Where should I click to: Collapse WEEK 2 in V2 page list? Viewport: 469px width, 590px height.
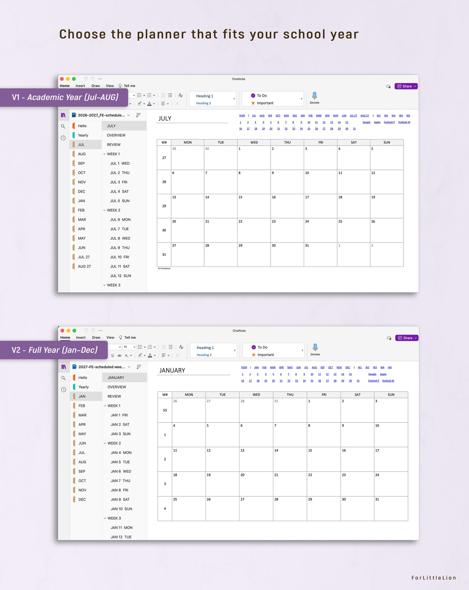click(105, 443)
